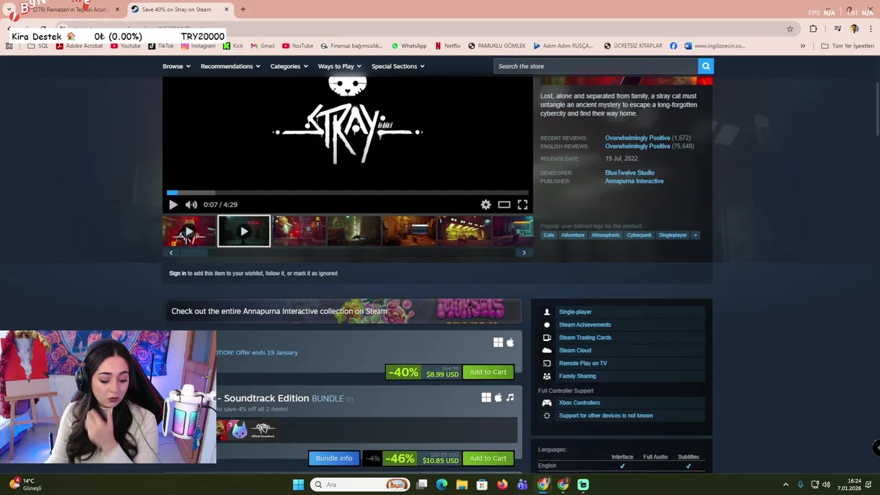This screenshot has height=495, width=880.
Task: Open a new browser tab
Action: [243, 10]
